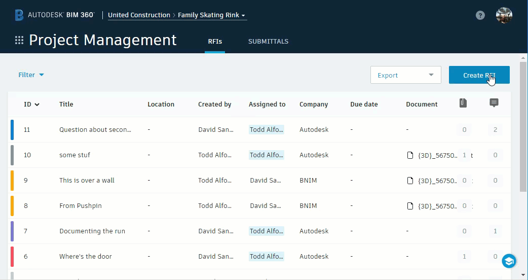Open the learning assistant graduation cap icon
Viewport: 528px width, 280px height.
coord(509,261)
